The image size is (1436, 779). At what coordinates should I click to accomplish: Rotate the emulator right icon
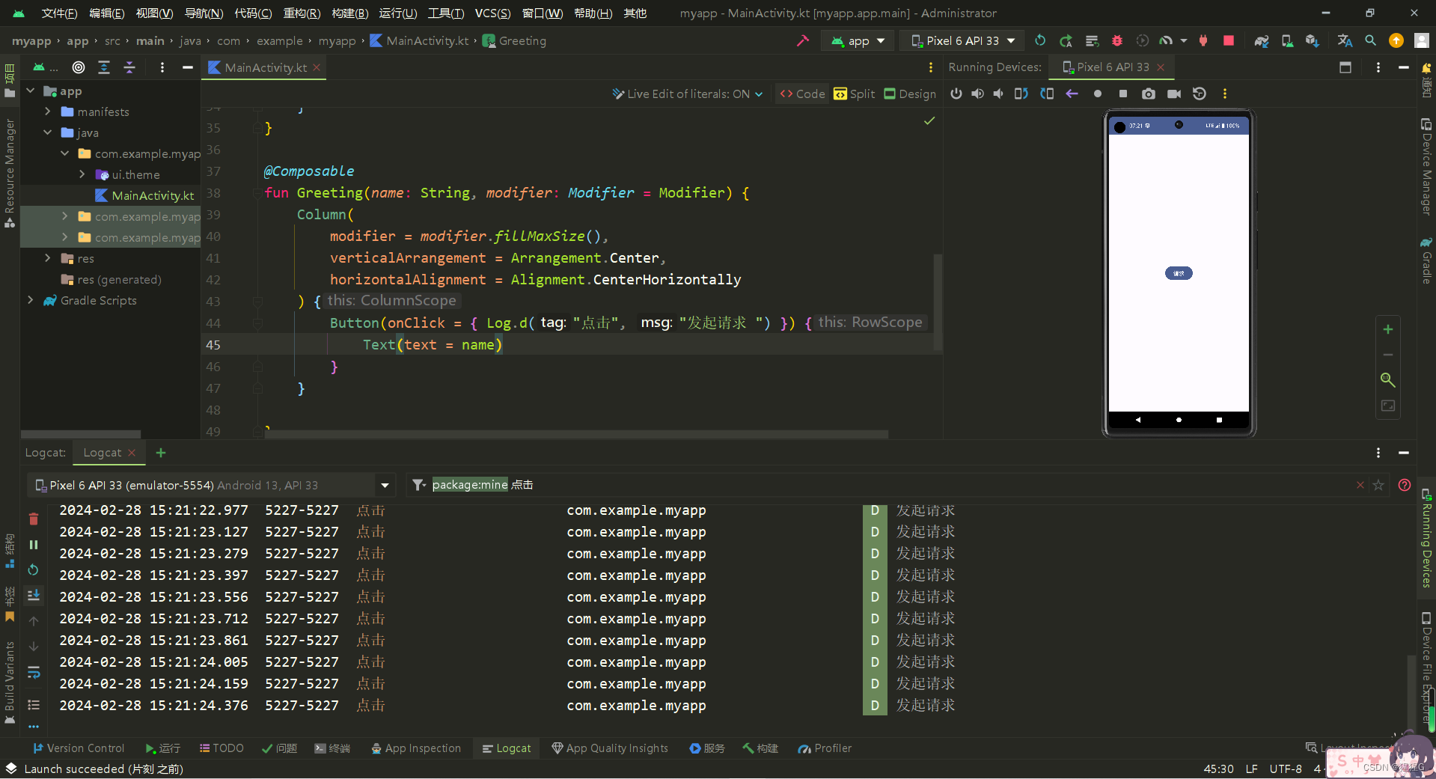click(1047, 94)
